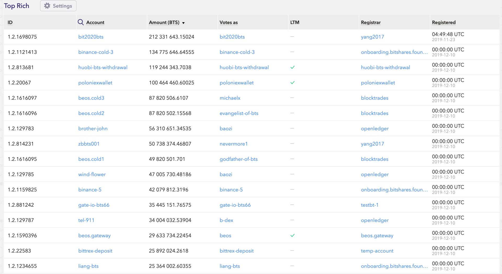Select Top Rich page title
The image size is (502, 274).
point(16,6)
